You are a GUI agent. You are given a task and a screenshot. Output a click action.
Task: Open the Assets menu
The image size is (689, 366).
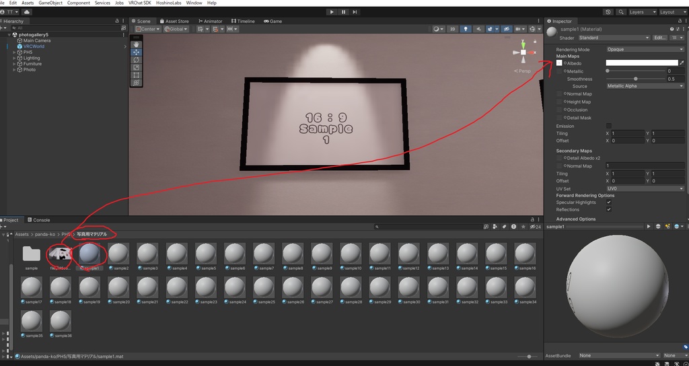point(28,3)
